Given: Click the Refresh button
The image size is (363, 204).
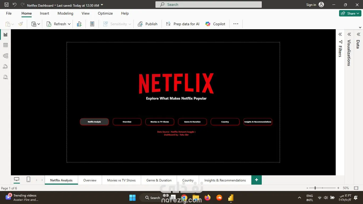Looking at the screenshot, I should pyautogui.click(x=56, y=24).
